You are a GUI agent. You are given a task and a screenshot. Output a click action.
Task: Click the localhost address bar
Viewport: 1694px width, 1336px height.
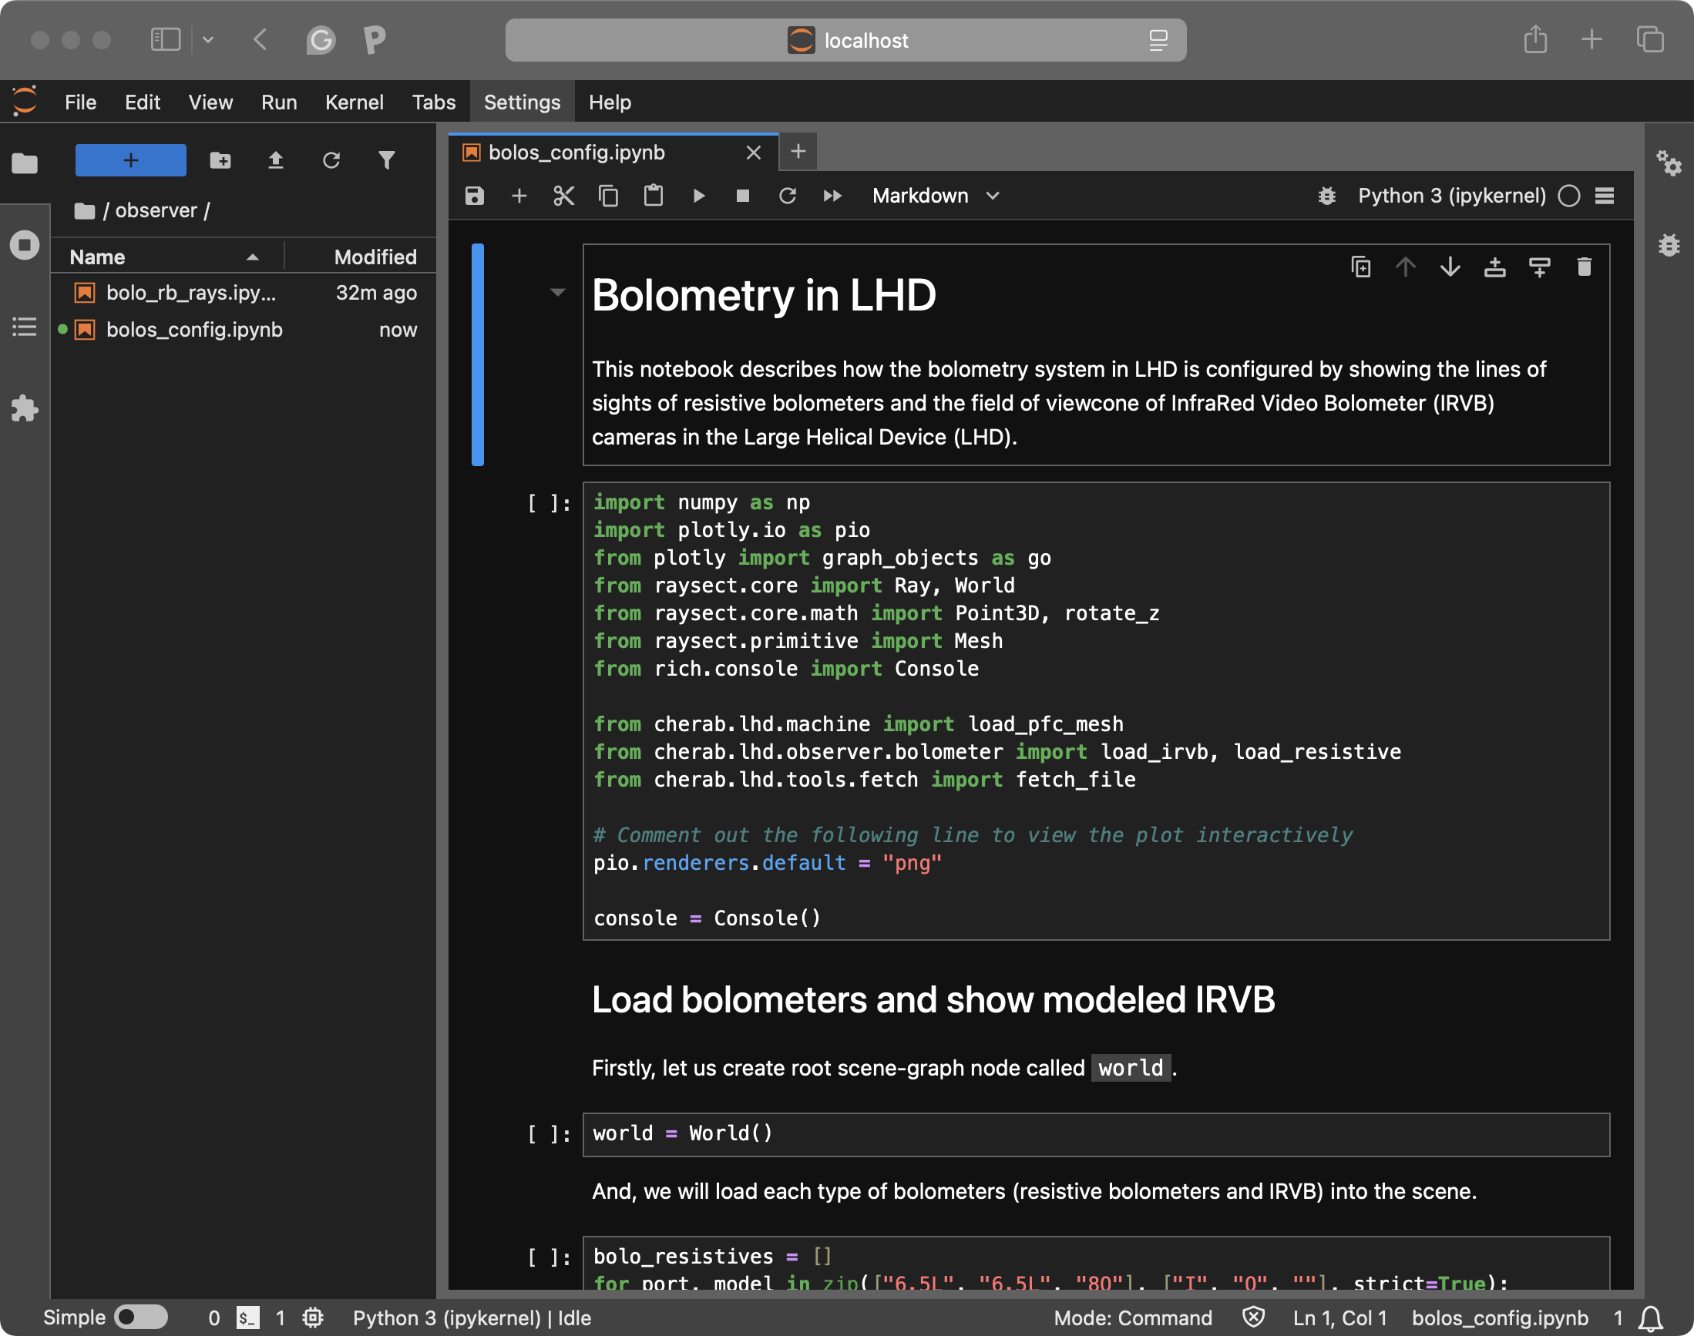[845, 40]
